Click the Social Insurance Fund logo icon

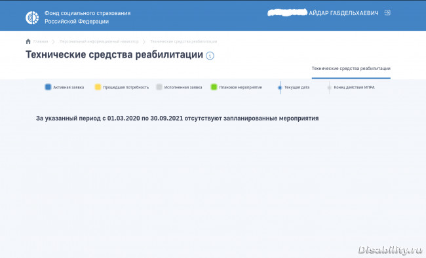[32, 18]
